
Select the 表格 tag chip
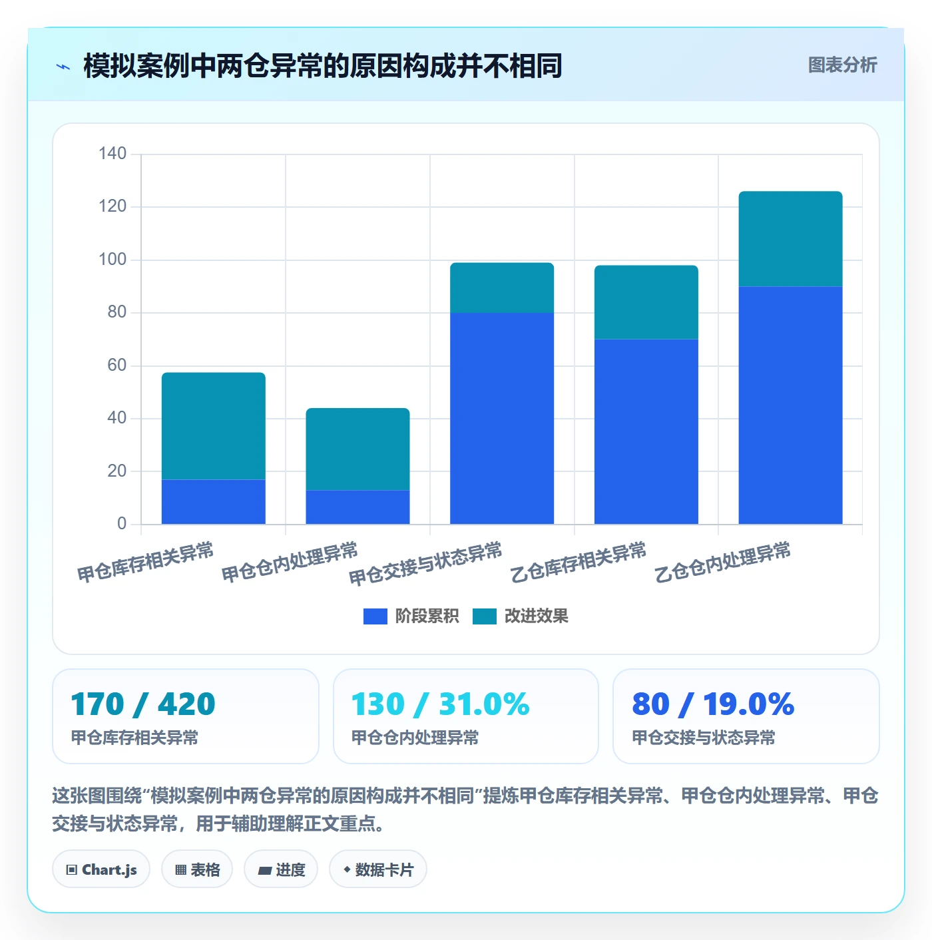click(x=197, y=869)
